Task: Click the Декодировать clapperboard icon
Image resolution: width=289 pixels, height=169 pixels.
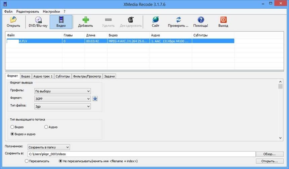Action: pos(130,20)
